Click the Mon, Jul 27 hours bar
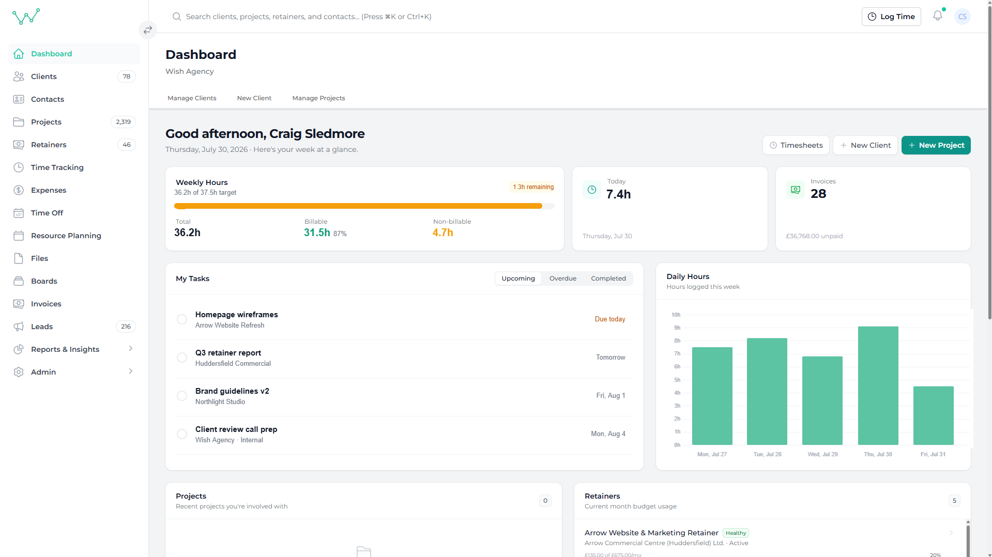 [x=712, y=396]
